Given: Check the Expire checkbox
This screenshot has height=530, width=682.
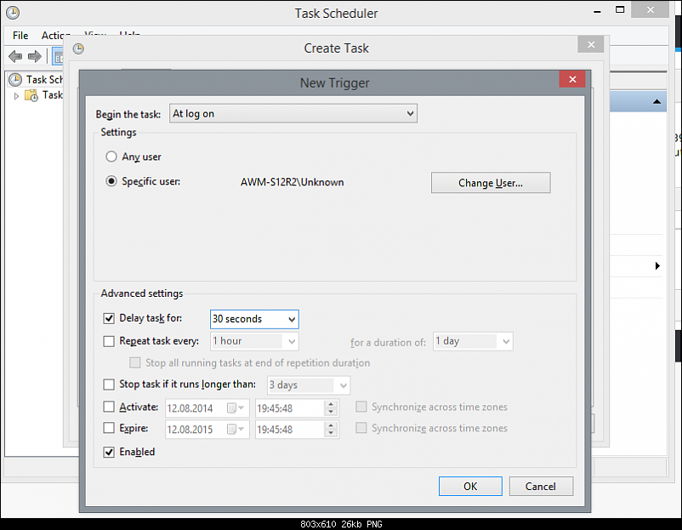Looking at the screenshot, I should coord(109,428).
